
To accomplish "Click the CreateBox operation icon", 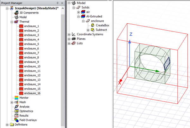I will point(92,25).
